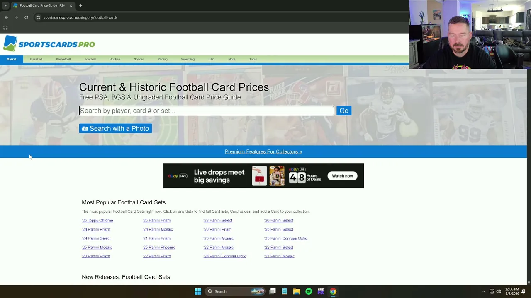Go back to the previous page
This screenshot has height=298, width=531.
[x=6, y=17]
